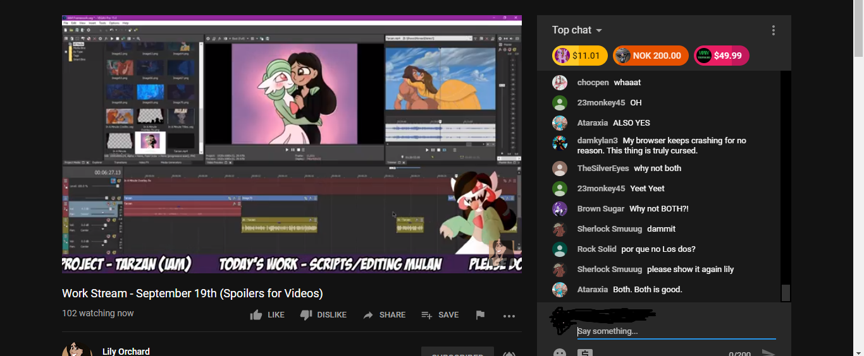Image resolution: width=864 pixels, height=356 pixels.
Task: Open the NOK 200.00 Super Chat chip
Action: pyautogui.click(x=650, y=56)
